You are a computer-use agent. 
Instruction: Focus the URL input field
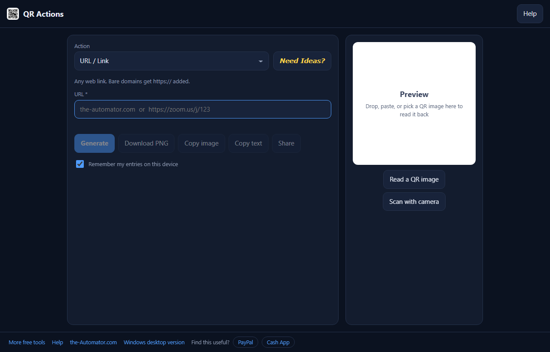pos(203,109)
